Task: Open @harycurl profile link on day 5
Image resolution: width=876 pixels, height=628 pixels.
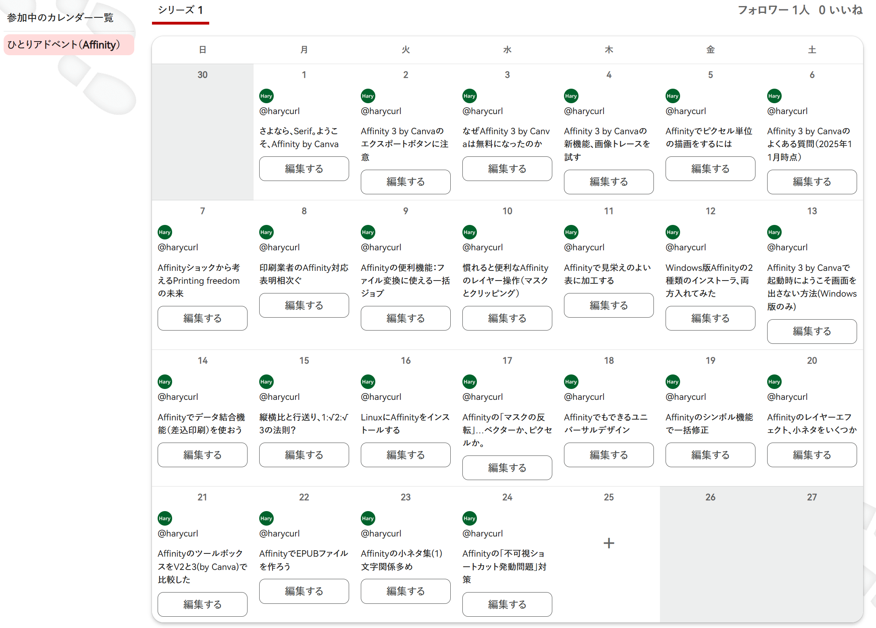Action: (685, 111)
